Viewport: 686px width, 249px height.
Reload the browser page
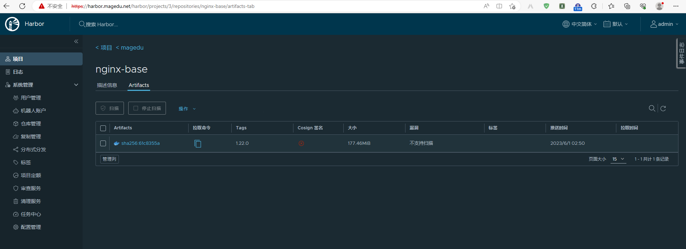click(22, 6)
